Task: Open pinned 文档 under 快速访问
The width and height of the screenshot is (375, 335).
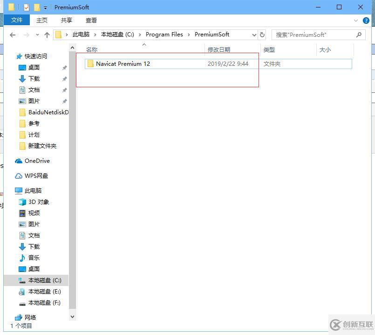Action: point(34,90)
